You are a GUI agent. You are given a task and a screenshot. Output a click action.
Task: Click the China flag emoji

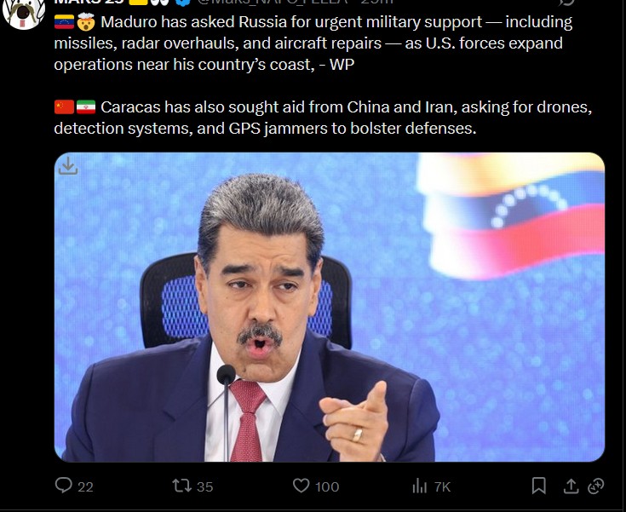coord(64,107)
